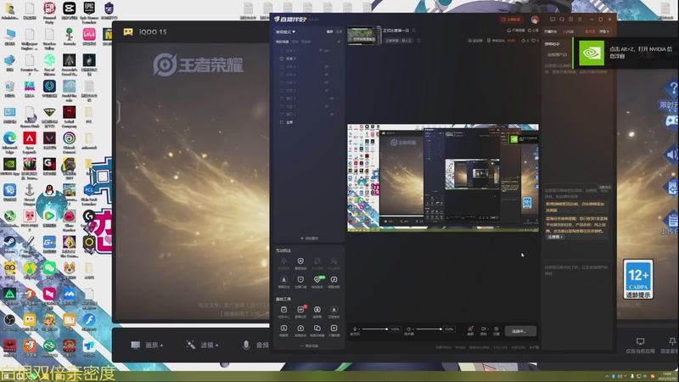The width and height of the screenshot is (679, 382).
Task: Open the 基础工具 icon with red notification badge
Action: pyautogui.click(x=300, y=312)
